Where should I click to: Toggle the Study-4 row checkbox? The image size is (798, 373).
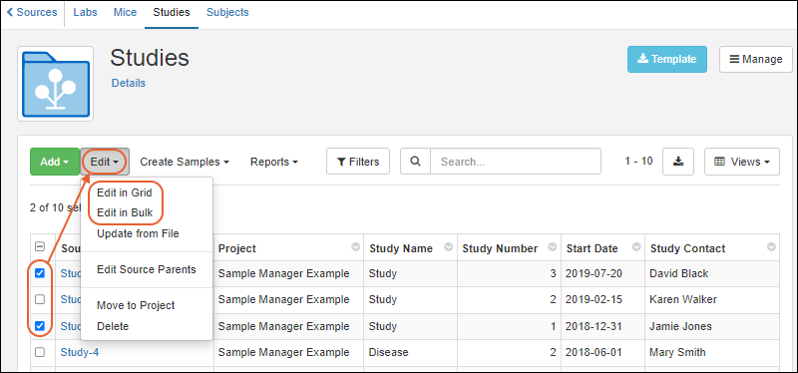[x=40, y=352]
